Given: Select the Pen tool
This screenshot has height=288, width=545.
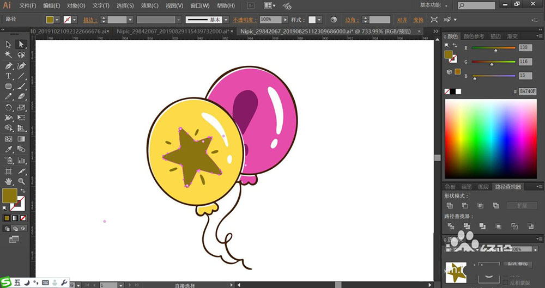Looking at the screenshot, I should click(8, 66).
